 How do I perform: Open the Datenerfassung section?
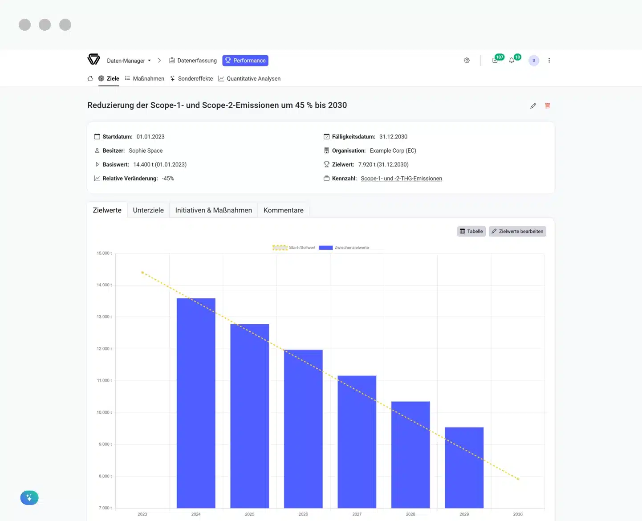193,61
